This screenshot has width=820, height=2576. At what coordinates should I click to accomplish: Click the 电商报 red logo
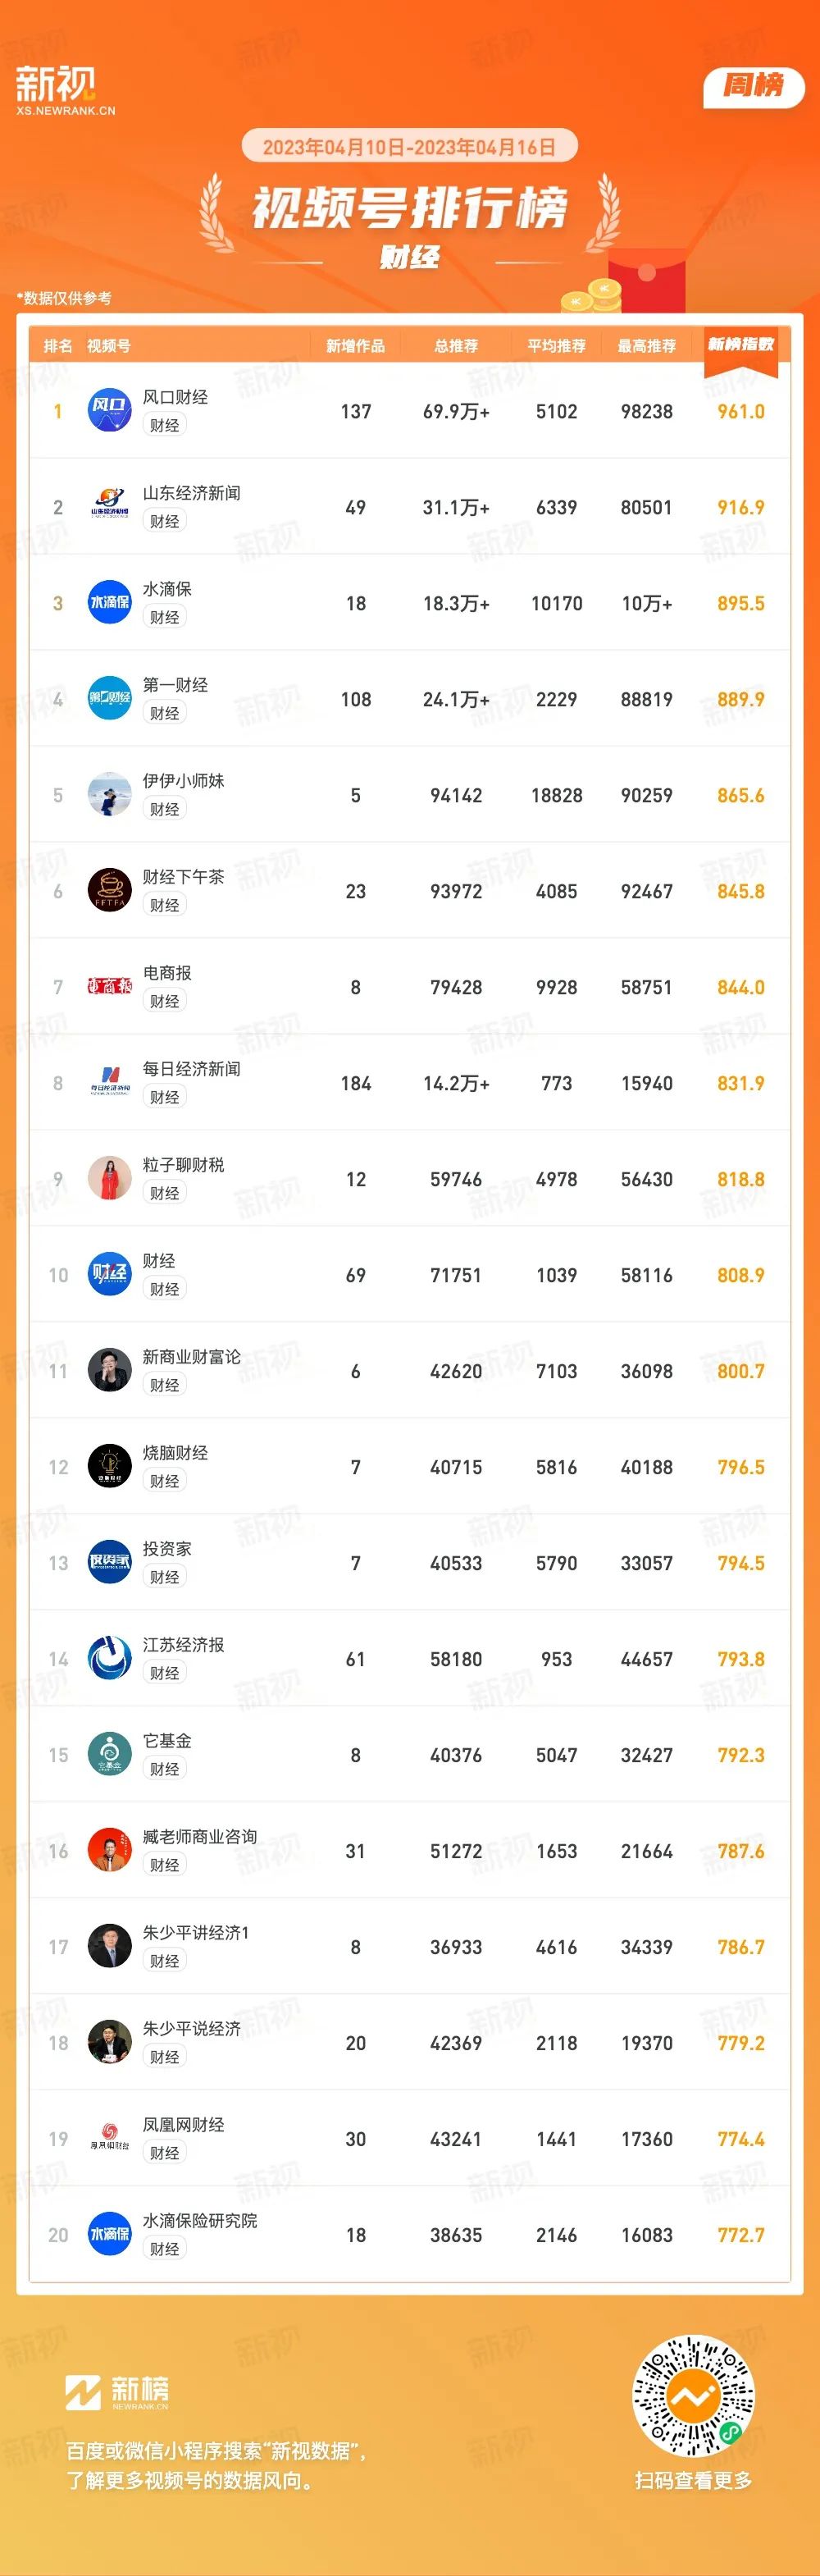pos(110,987)
